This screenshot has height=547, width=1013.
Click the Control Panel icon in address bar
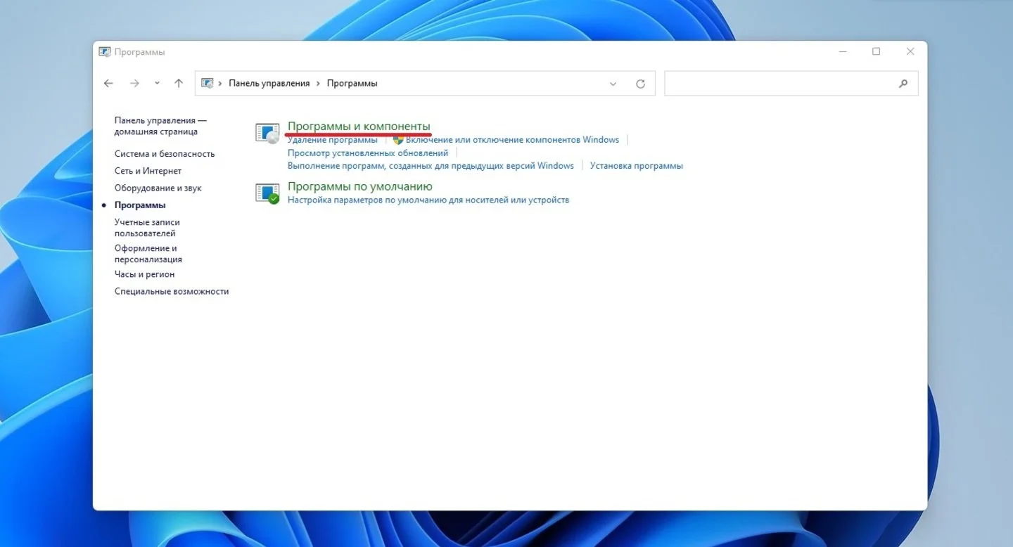(x=208, y=83)
